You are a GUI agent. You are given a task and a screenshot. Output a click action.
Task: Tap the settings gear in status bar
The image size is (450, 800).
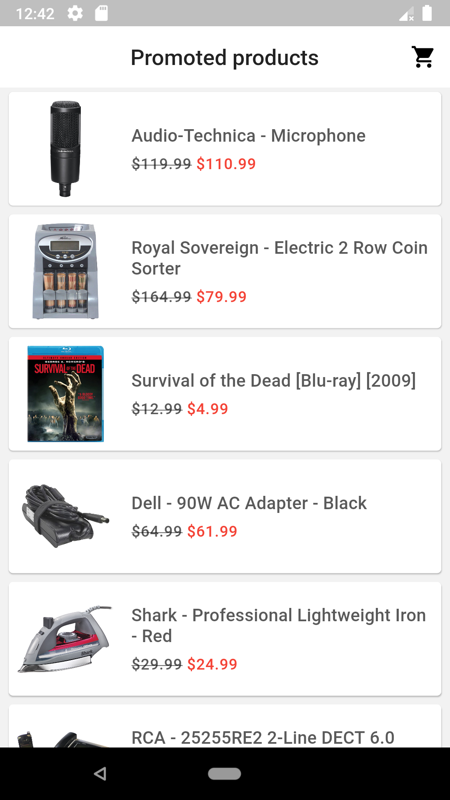coord(75,13)
